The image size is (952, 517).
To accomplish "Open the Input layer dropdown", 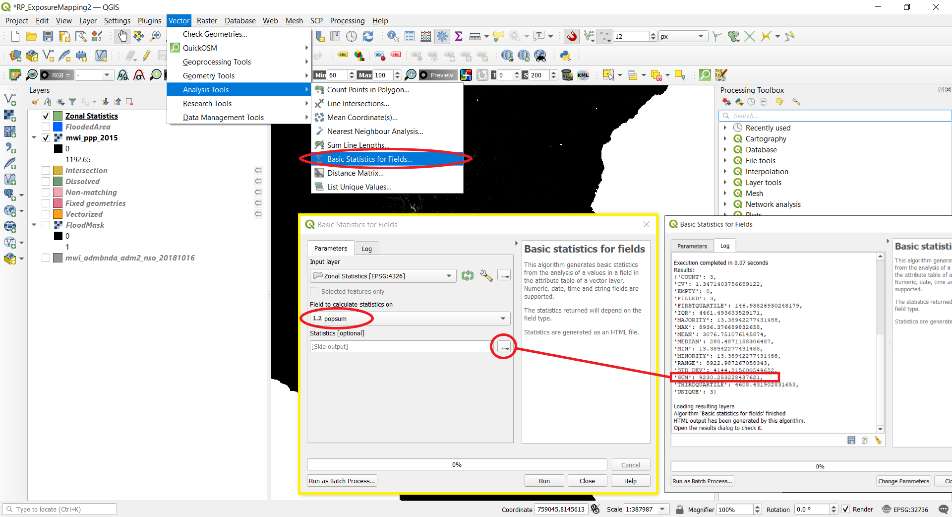I will tap(449, 276).
